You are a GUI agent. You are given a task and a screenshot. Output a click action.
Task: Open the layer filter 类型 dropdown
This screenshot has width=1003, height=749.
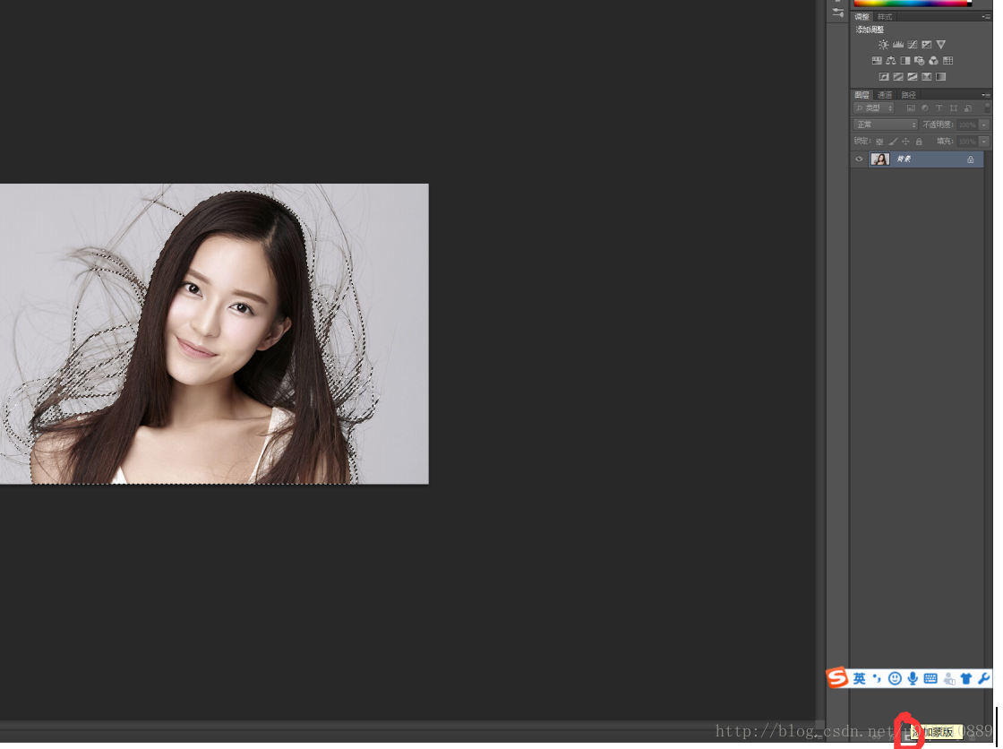[x=874, y=108]
